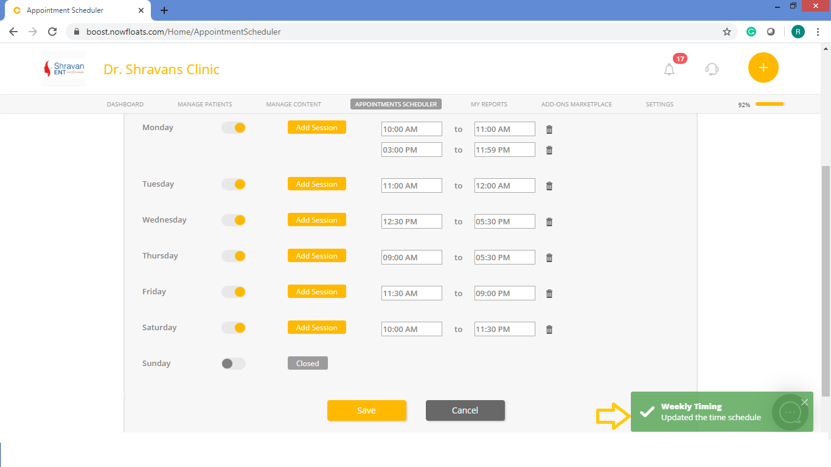Toggle Wednesday availability switch
This screenshot has height=467, width=831.
(x=234, y=220)
